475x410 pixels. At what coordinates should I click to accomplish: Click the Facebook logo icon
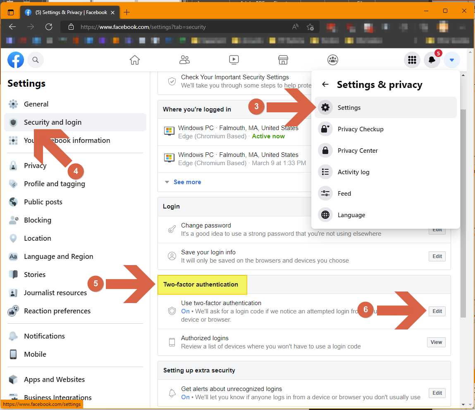point(15,59)
